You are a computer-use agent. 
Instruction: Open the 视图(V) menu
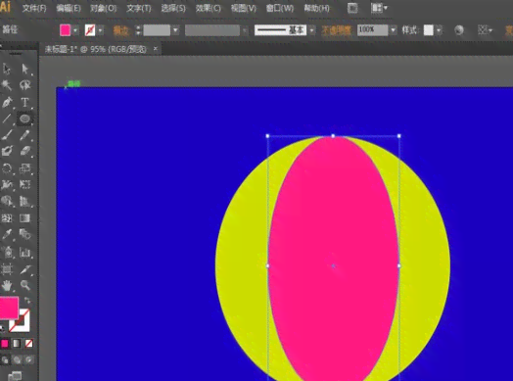tap(244, 8)
